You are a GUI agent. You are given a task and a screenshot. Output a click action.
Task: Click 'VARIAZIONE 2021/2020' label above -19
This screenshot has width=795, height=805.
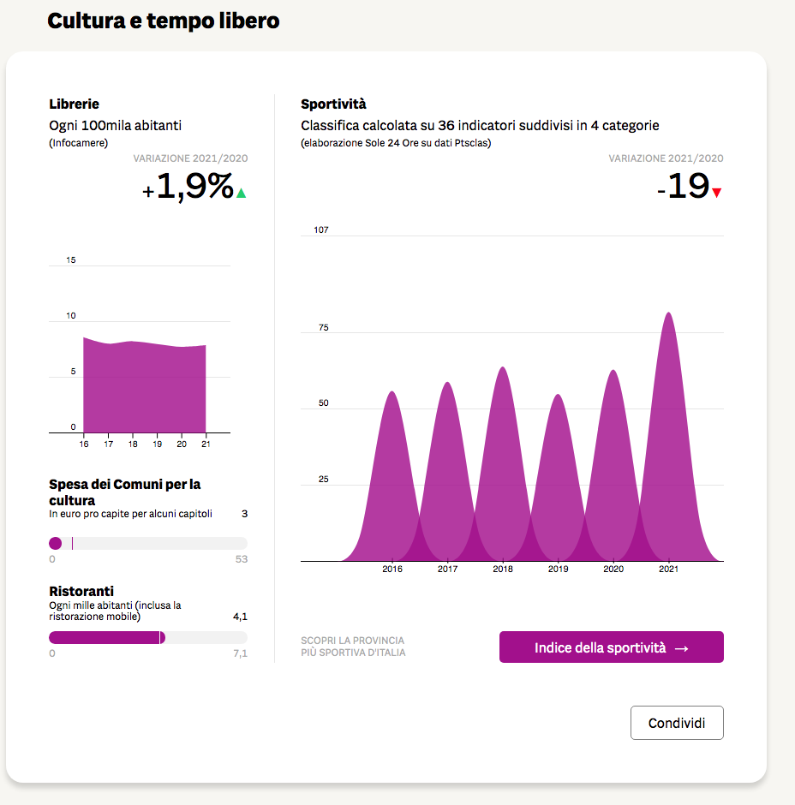tap(666, 158)
